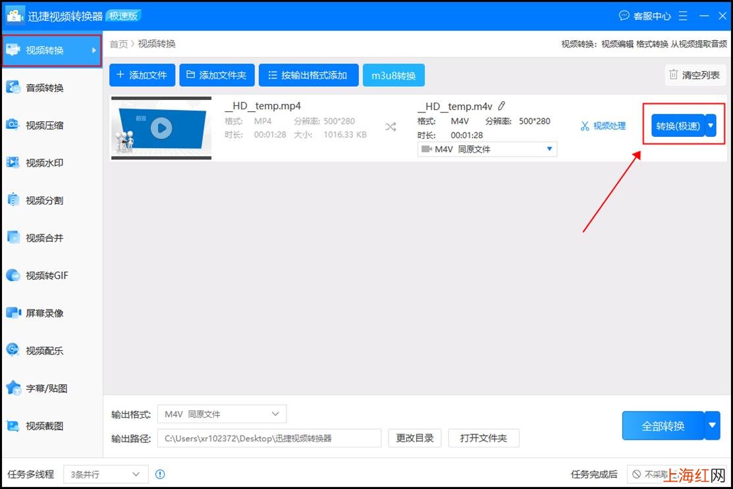Open the hamburger menu in title bar
The width and height of the screenshot is (733, 489).
tap(683, 16)
